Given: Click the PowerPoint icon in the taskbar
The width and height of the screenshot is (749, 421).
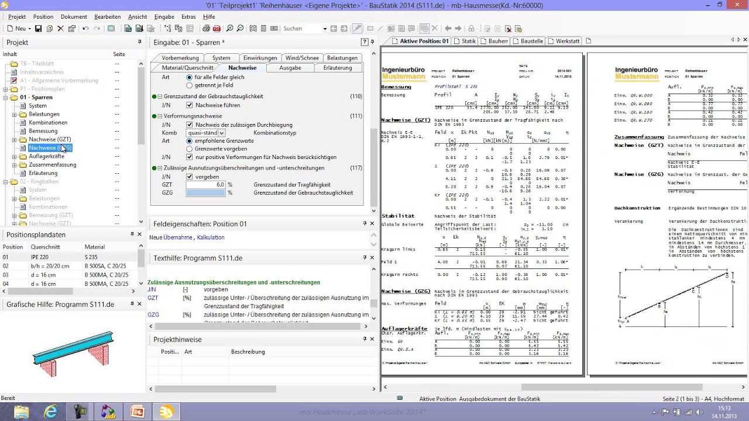Looking at the screenshot, I should point(138,411).
